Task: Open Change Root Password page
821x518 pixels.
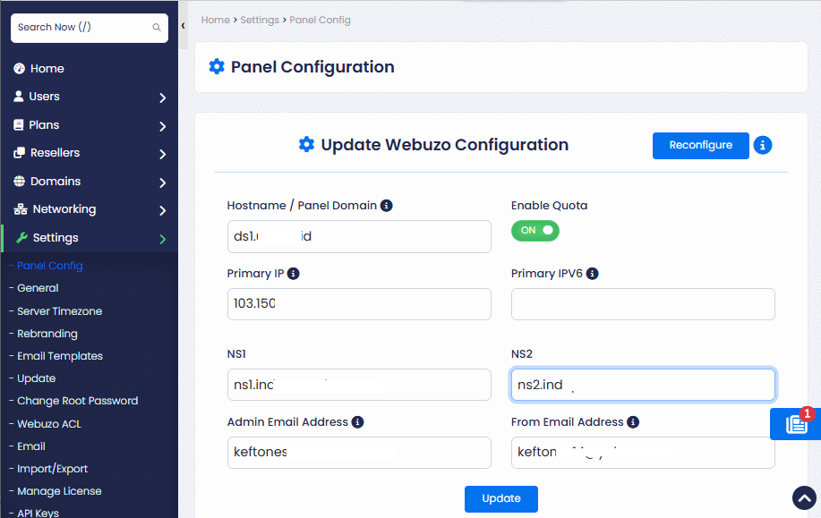Action: pos(78,401)
